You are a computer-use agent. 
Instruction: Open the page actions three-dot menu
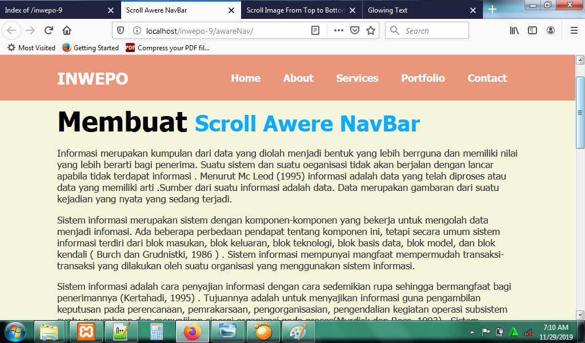(x=338, y=30)
